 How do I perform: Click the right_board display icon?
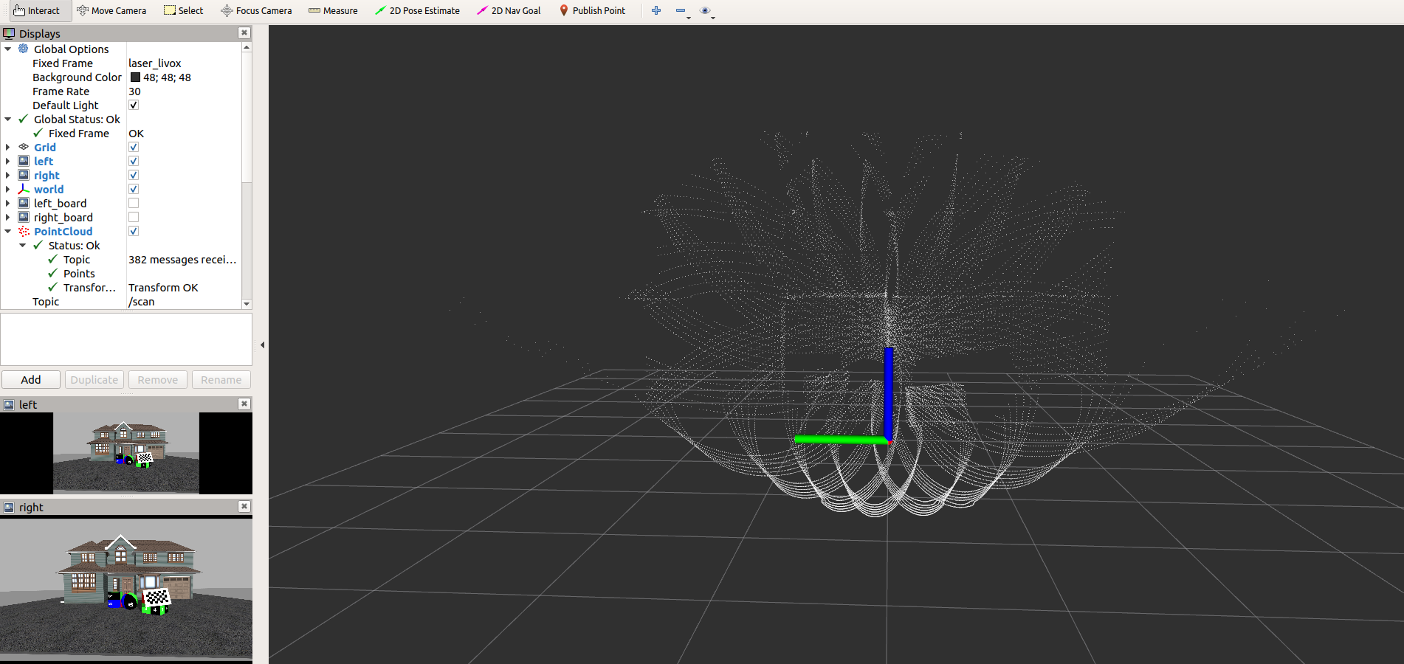(x=24, y=217)
